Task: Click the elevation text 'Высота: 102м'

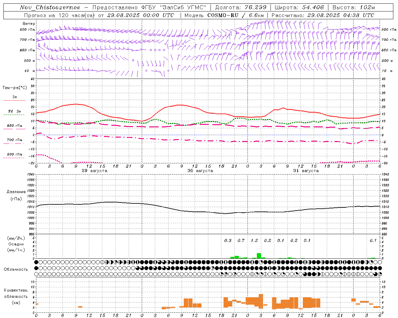Action: pyautogui.click(x=354, y=7)
